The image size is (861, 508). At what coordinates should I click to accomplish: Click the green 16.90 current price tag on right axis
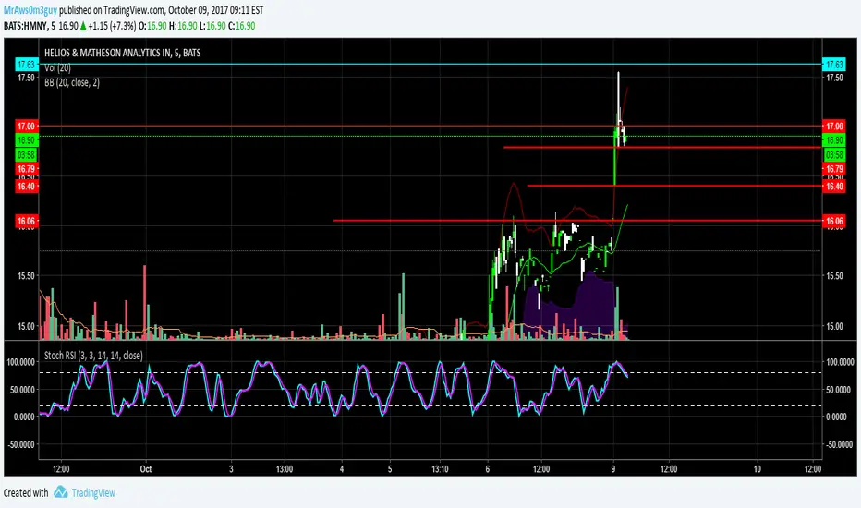834,140
